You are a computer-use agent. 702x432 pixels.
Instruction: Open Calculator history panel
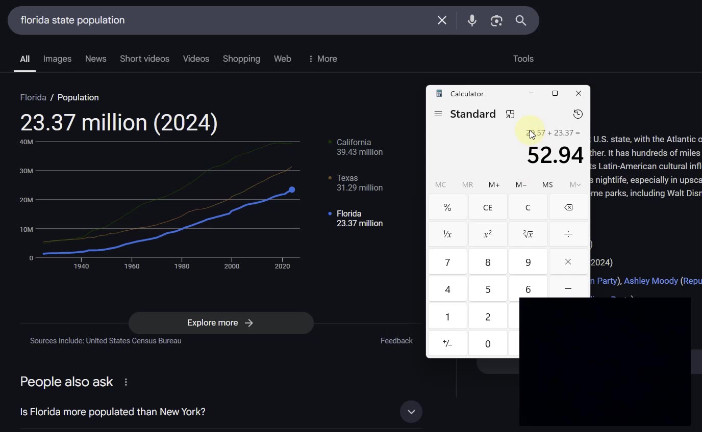pyautogui.click(x=578, y=114)
